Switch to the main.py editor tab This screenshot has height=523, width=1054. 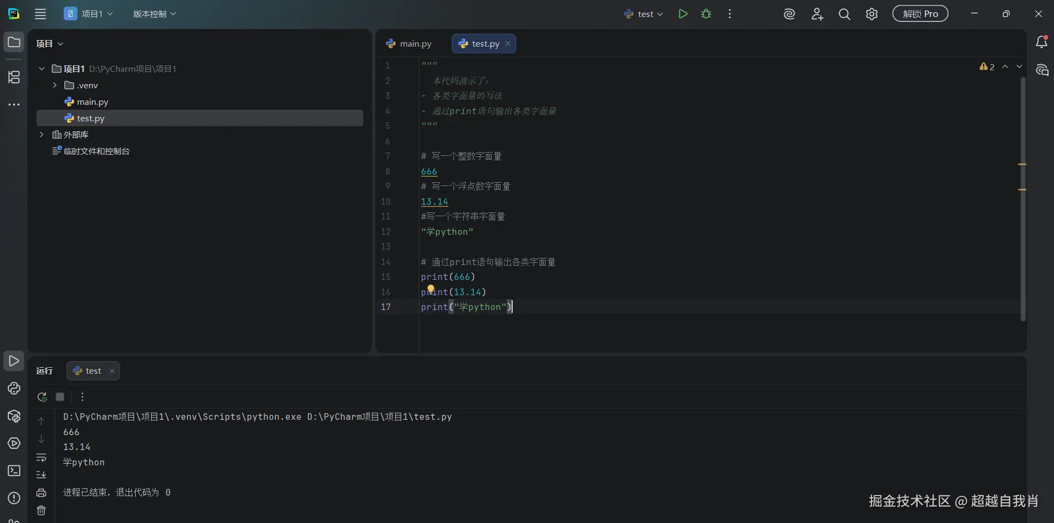click(409, 44)
